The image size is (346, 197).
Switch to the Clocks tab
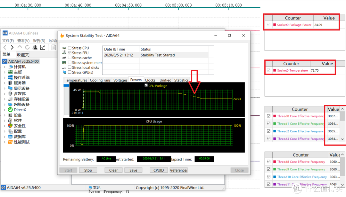(x=150, y=80)
